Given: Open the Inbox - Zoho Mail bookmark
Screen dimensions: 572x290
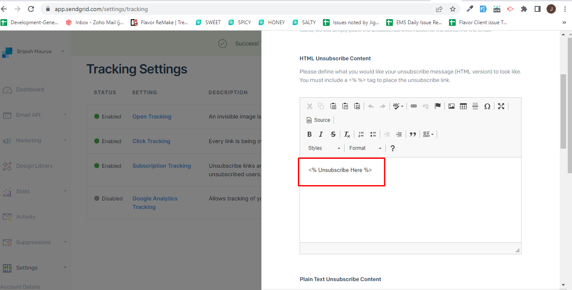Looking at the screenshot, I should tap(95, 23).
